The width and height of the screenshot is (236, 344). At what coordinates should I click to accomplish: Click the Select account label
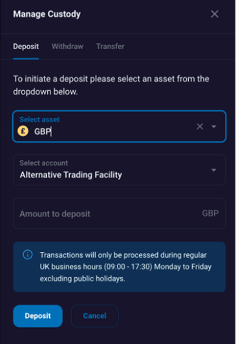click(43, 163)
